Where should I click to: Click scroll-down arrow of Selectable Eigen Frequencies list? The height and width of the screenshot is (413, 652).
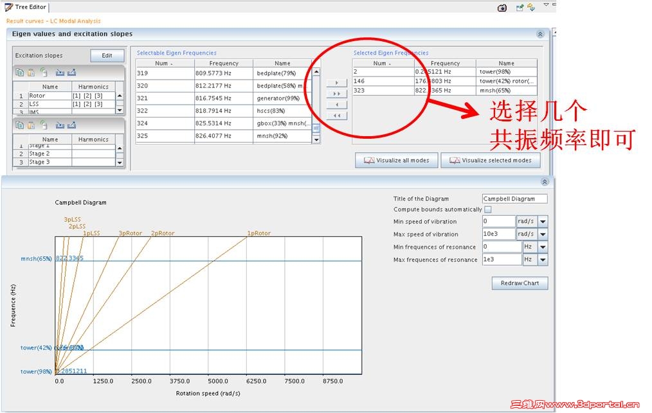coord(316,139)
